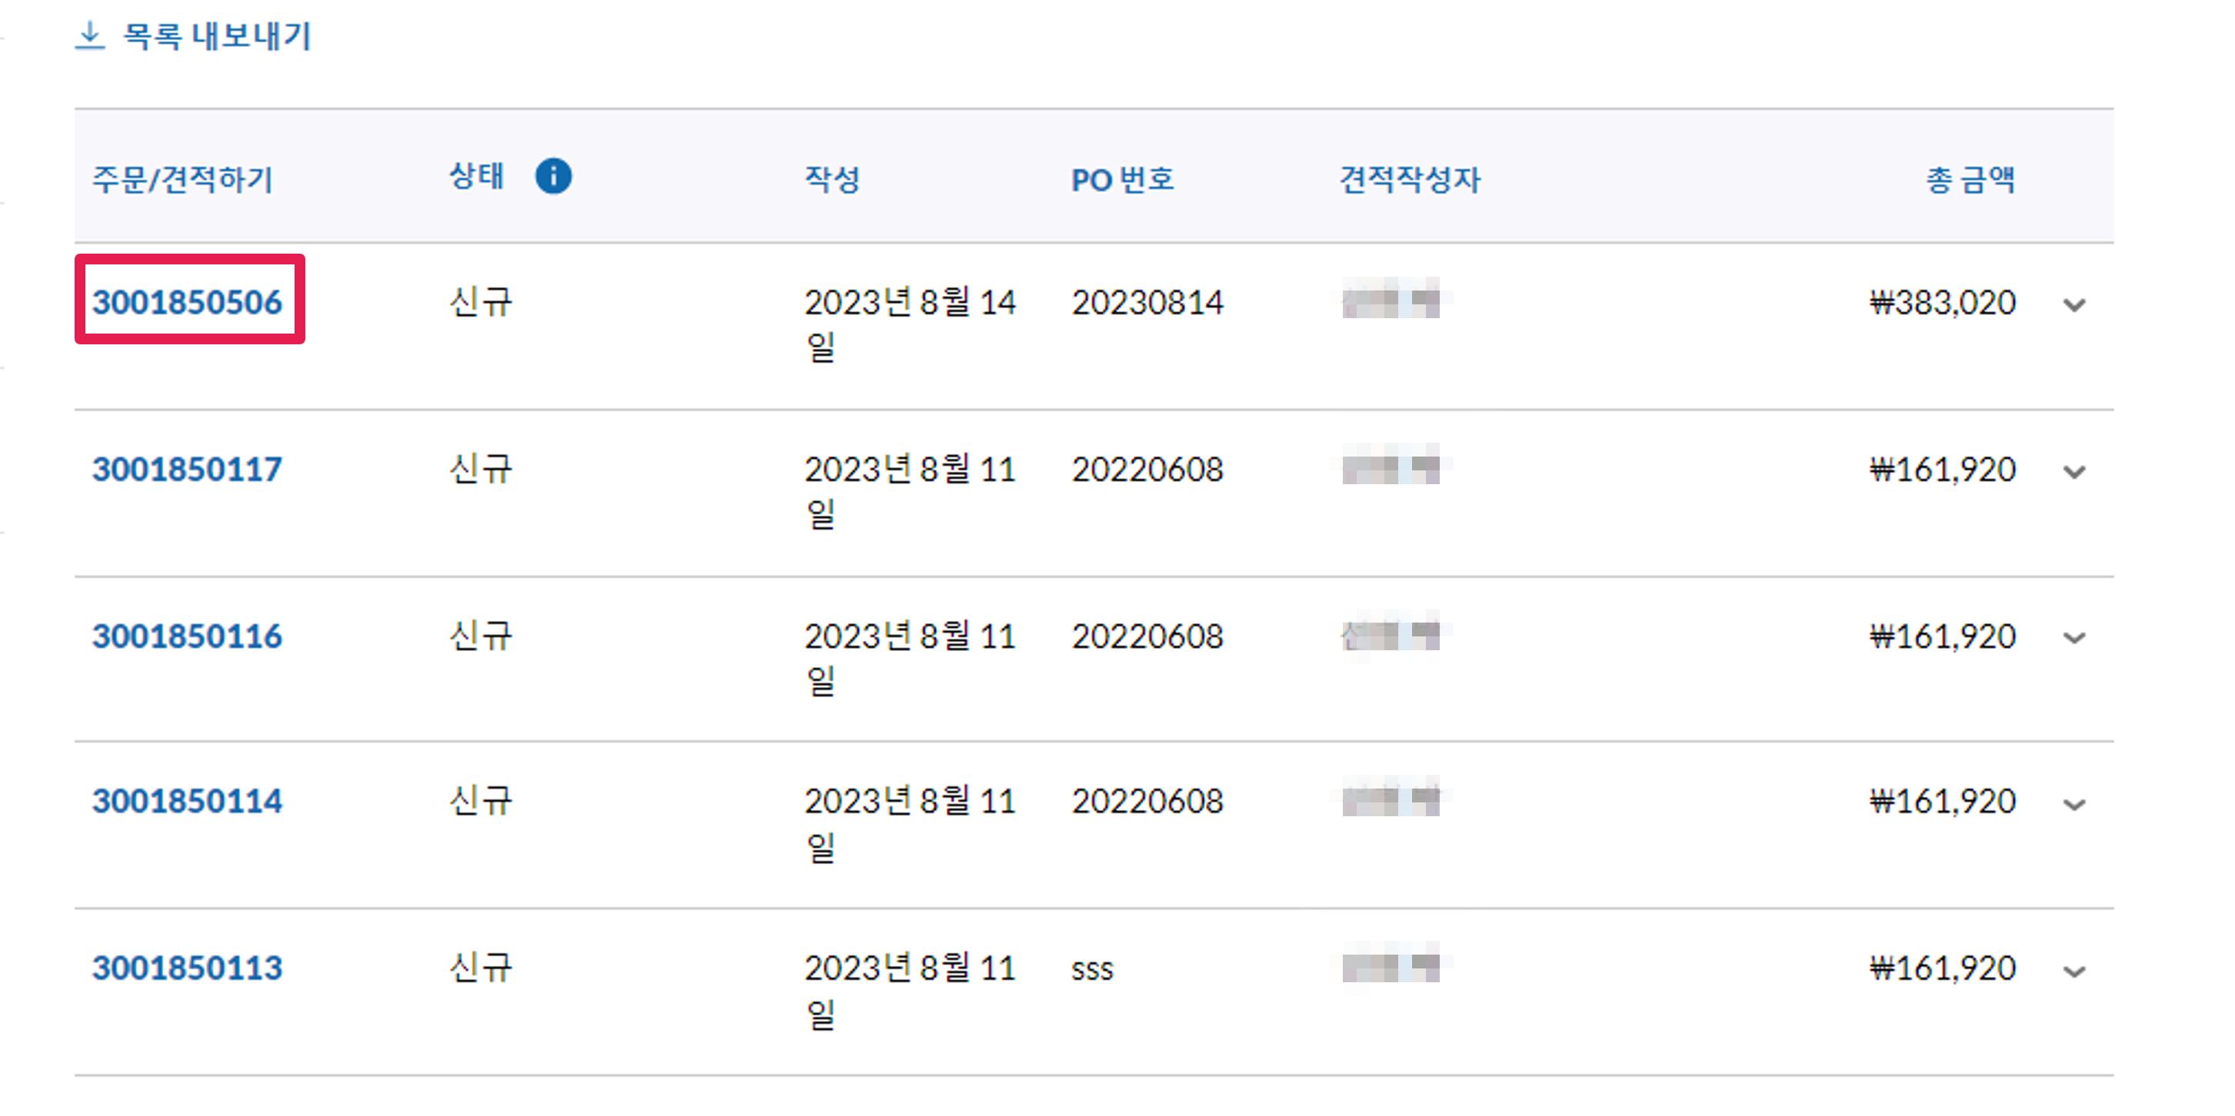Open order number 3001850506
The width and height of the screenshot is (2235, 1116).
(188, 302)
